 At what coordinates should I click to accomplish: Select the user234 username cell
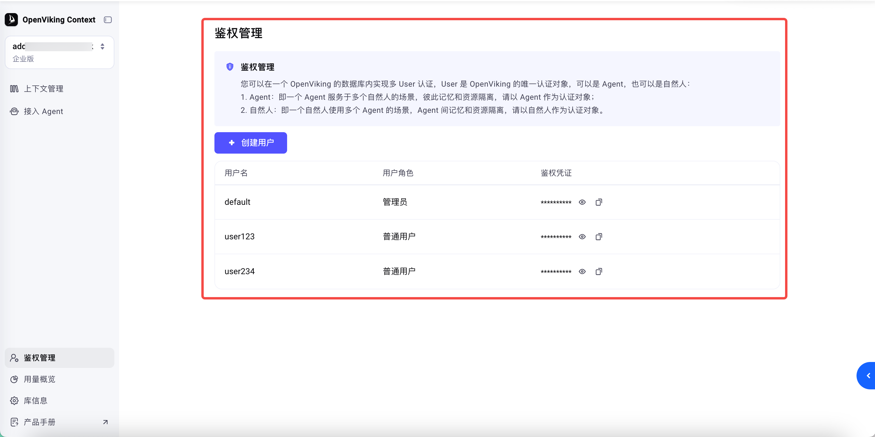tap(239, 271)
